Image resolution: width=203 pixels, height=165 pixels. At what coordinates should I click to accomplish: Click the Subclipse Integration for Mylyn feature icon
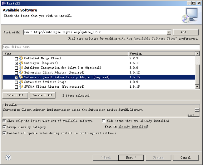tap(21, 67)
